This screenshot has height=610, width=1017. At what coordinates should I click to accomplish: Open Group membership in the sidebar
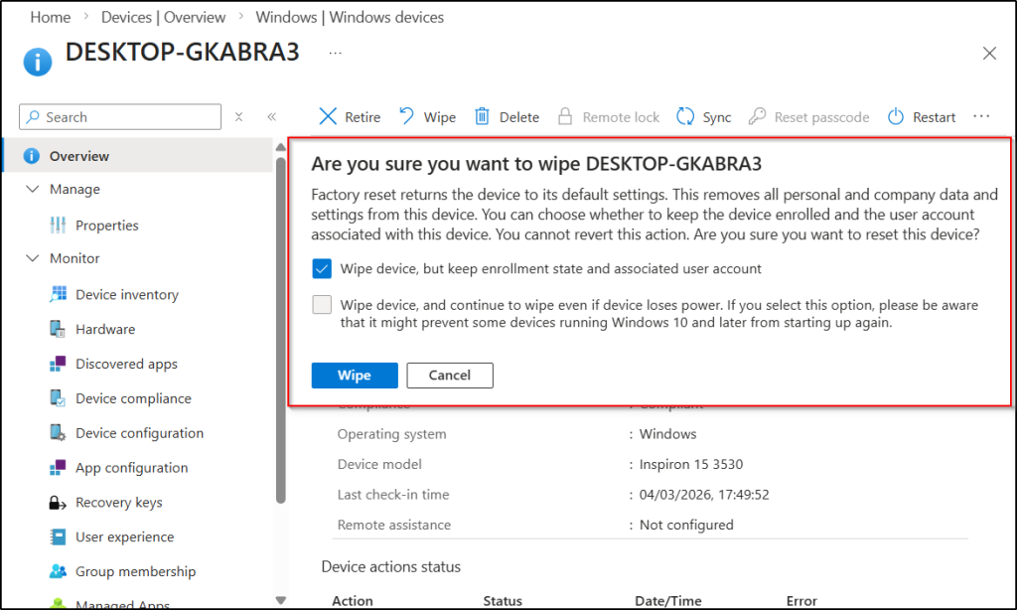128,571
